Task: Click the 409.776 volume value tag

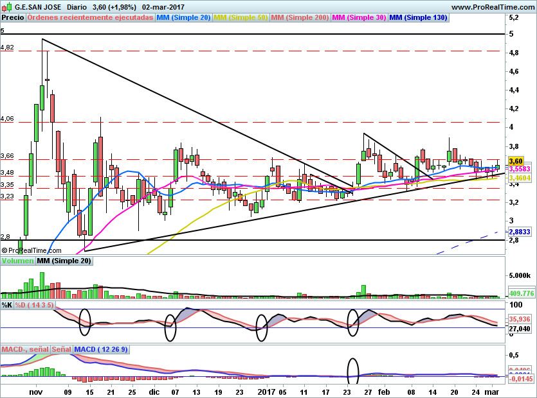Action: point(522,293)
